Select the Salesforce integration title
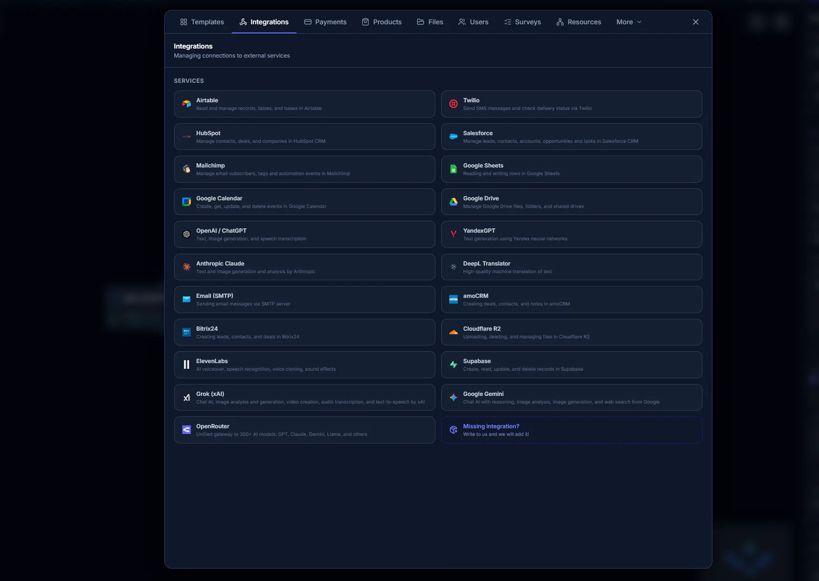 478,133
